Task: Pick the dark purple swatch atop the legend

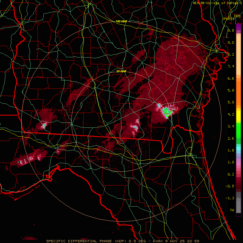Action: point(238,27)
